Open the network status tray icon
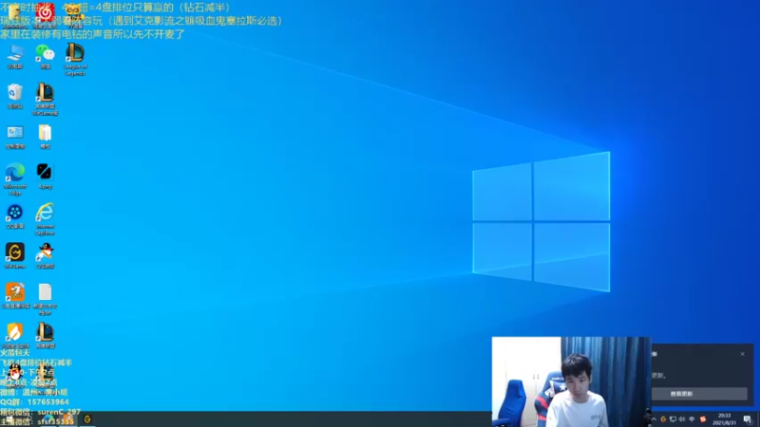Image resolution: width=760 pixels, height=427 pixels. [673, 419]
